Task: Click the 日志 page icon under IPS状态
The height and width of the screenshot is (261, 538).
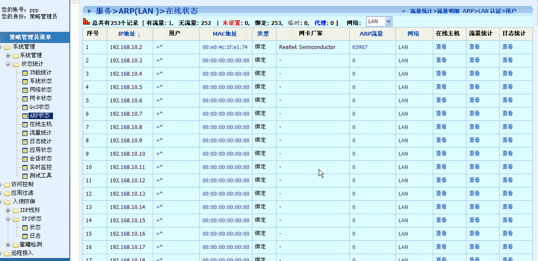Action: 25,236
